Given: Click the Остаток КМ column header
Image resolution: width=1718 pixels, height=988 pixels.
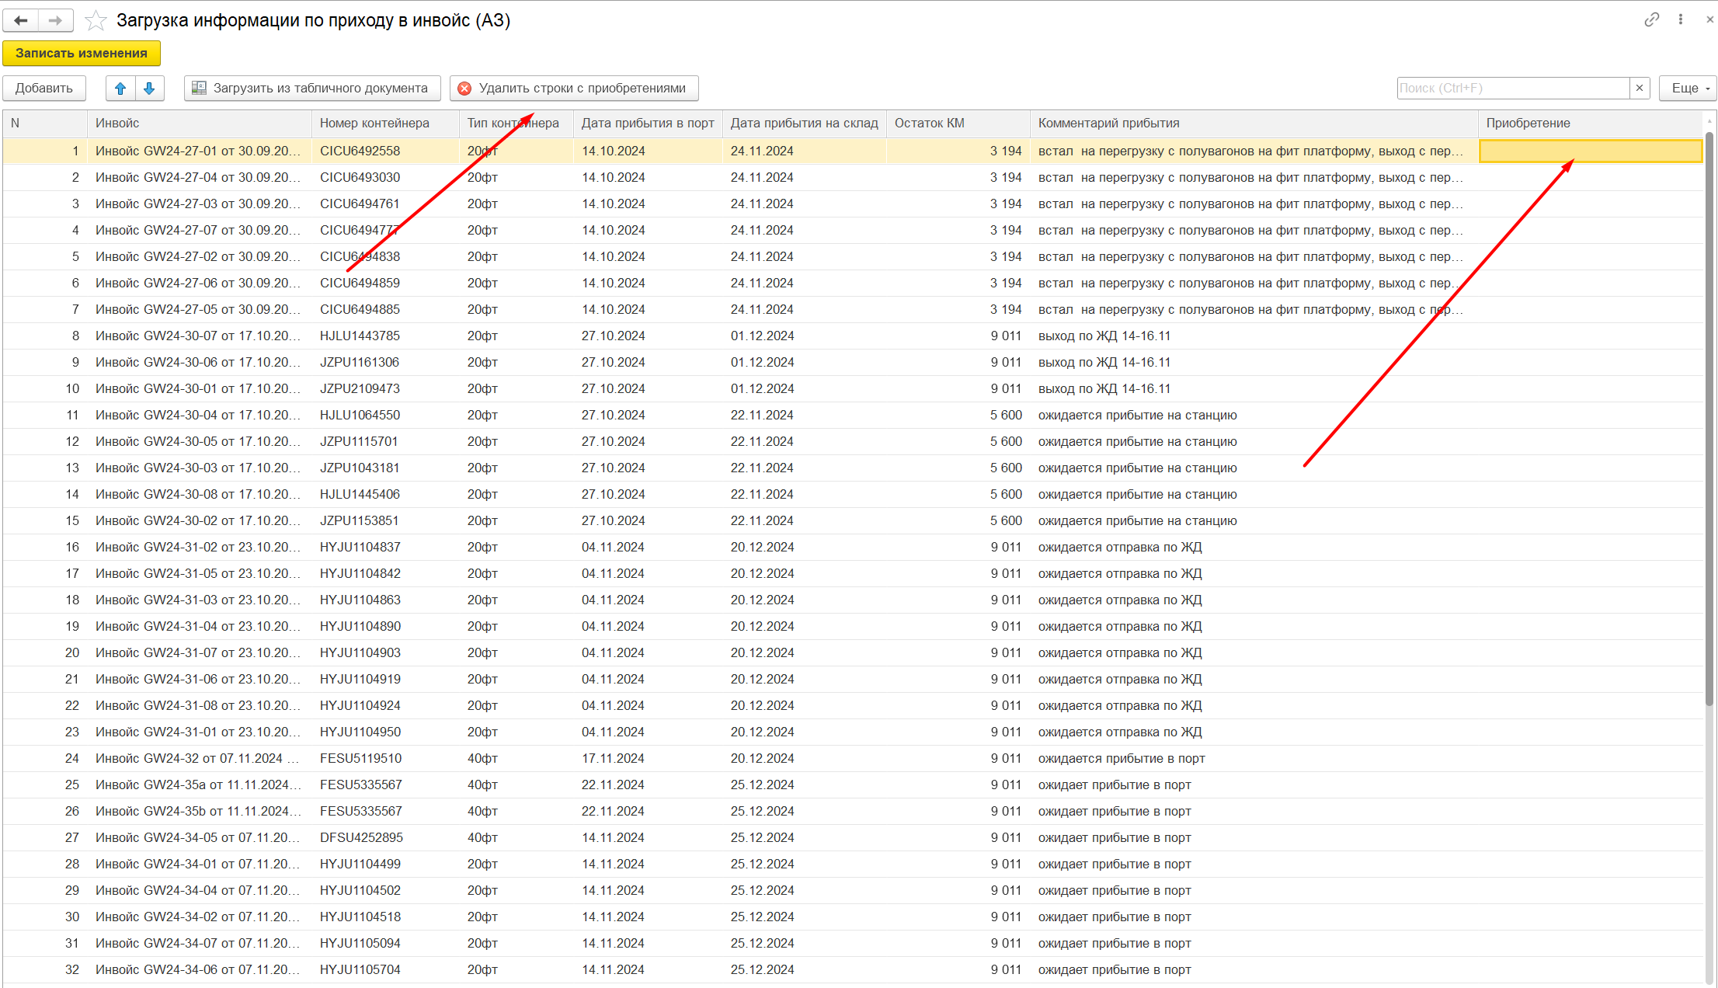Looking at the screenshot, I should click(957, 124).
